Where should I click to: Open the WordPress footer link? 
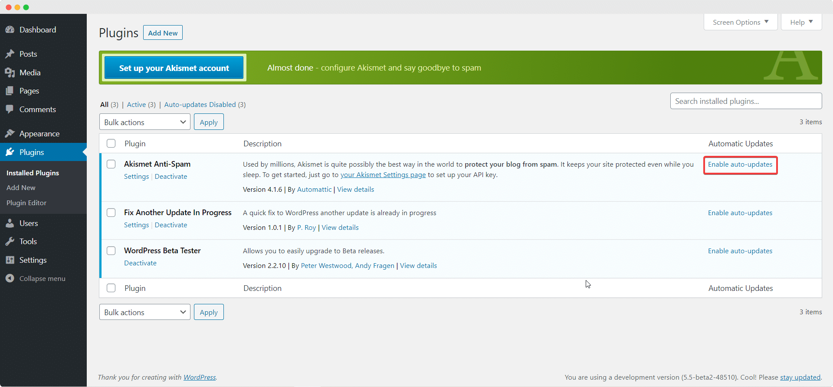[200, 377]
